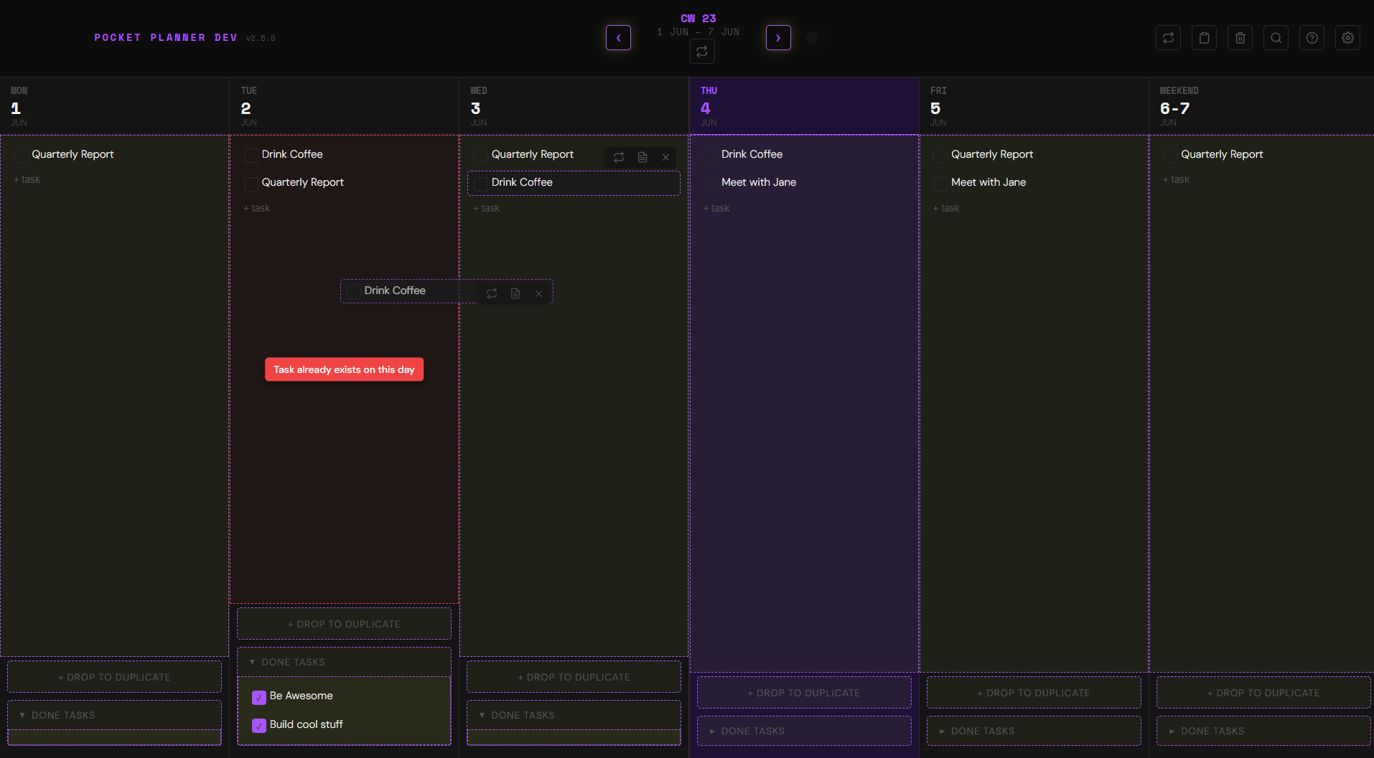Check Monday's Quarterly Report task
This screenshot has height=758, width=1374.
(x=22, y=155)
